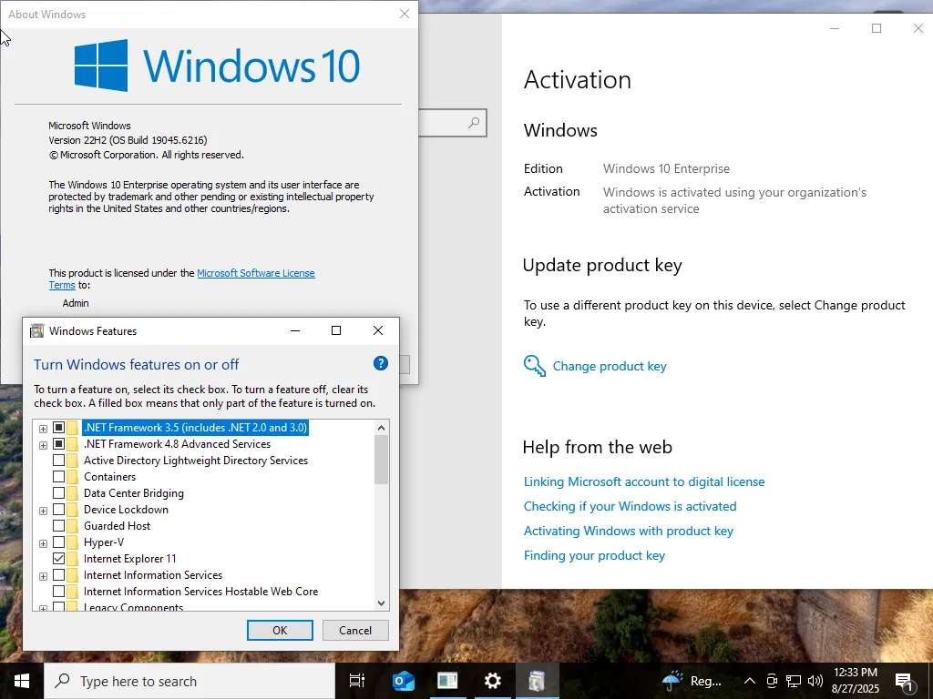Uncheck Internet Explorer 11
The image size is (933, 699).
point(58,559)
